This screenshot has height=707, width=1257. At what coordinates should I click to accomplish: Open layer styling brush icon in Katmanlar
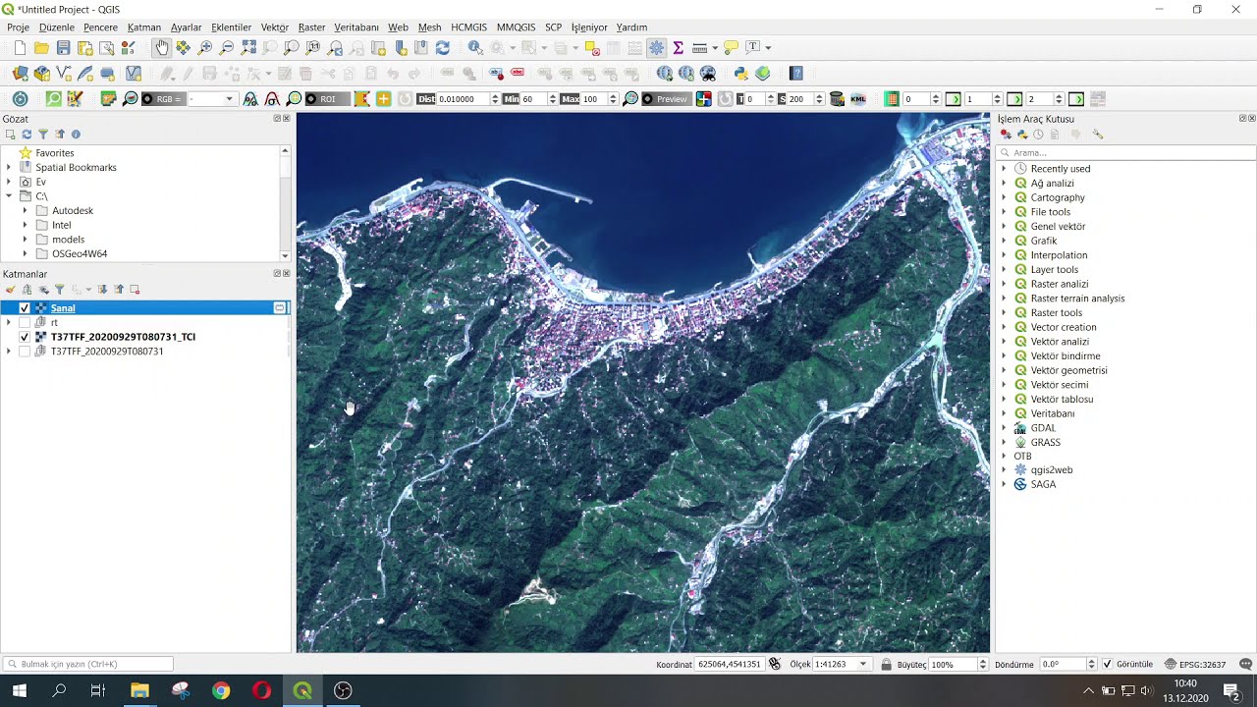pos(10,290)
